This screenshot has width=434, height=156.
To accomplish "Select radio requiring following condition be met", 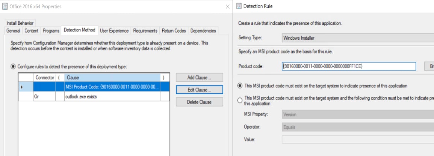I will [240, 101].
